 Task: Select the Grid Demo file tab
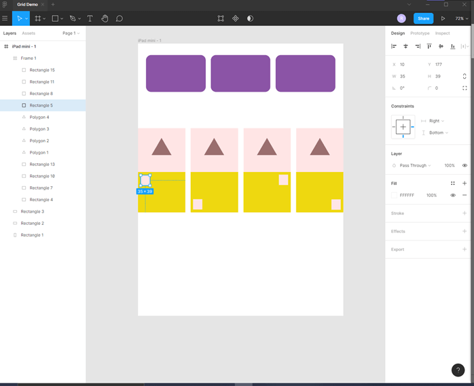(x=27, y=5)
